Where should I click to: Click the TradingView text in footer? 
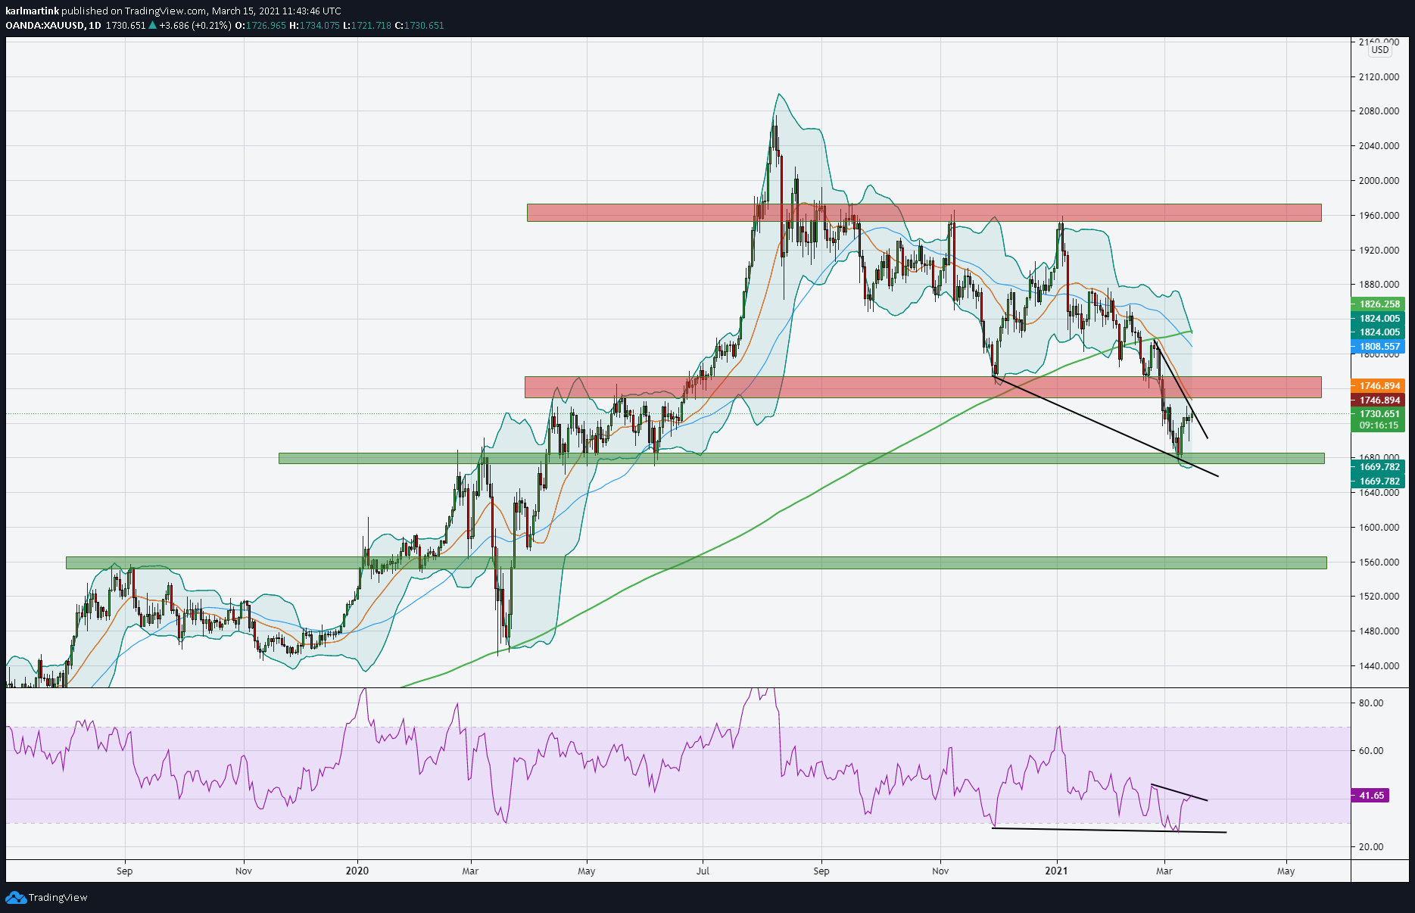[x=58, y=897]
